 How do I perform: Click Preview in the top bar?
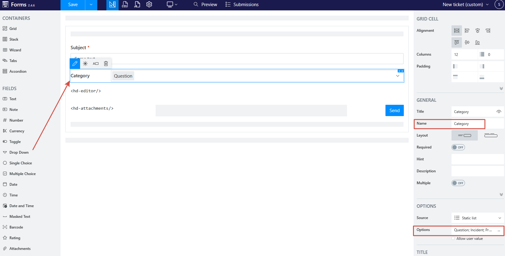(x=205, y=5)
